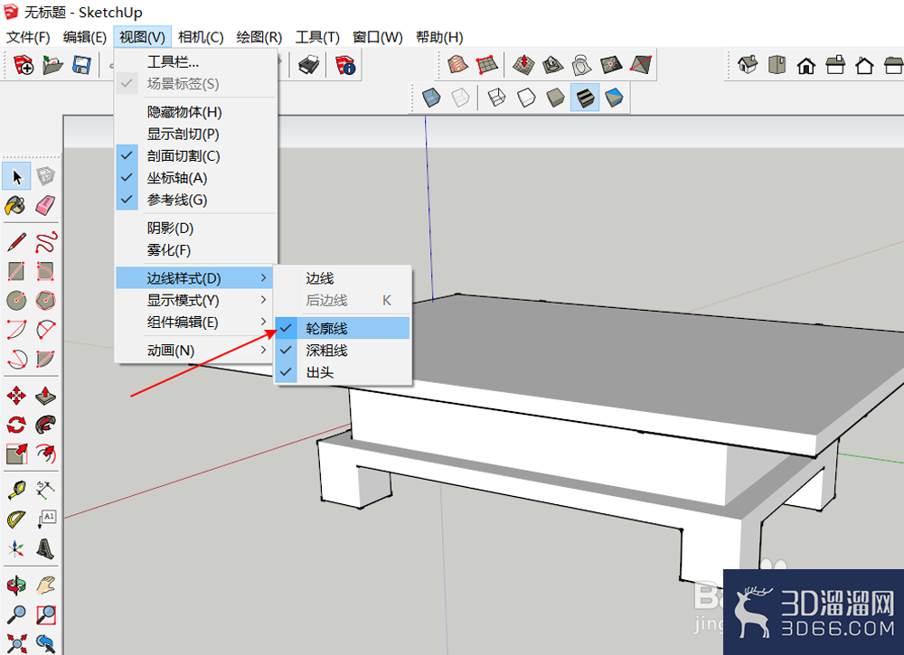
Task: Choose 工具栏... from the view menu
Action: pos(196,61)
